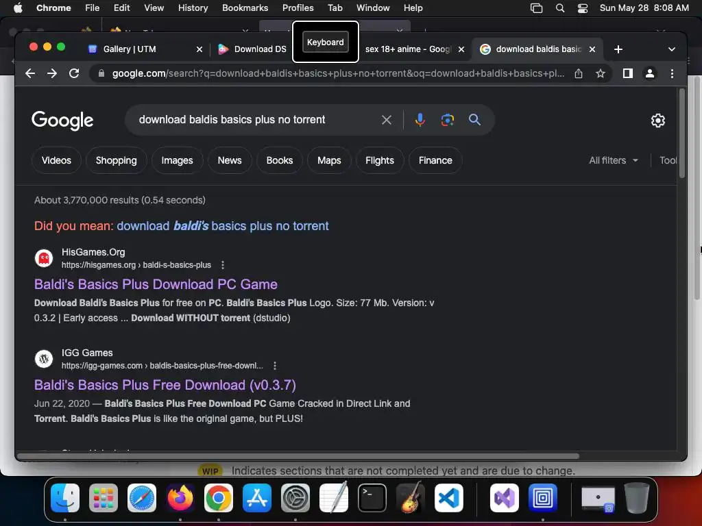This screenshot has width=702, height=526.
Task: Click the Google search text field
Action: tap(255, 119)
